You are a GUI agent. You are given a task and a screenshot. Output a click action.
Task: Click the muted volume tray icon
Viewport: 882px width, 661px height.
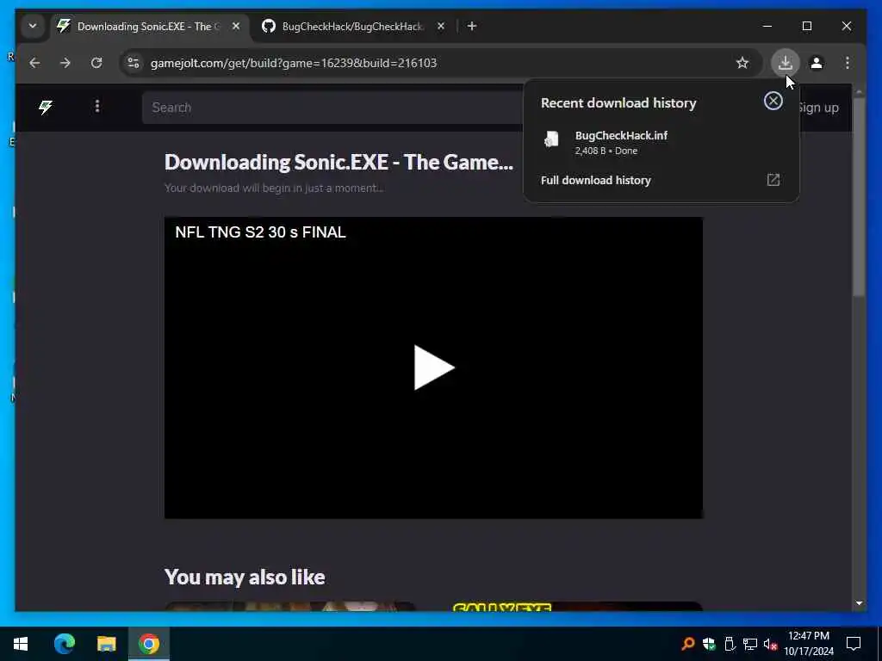tap(771, 645)
